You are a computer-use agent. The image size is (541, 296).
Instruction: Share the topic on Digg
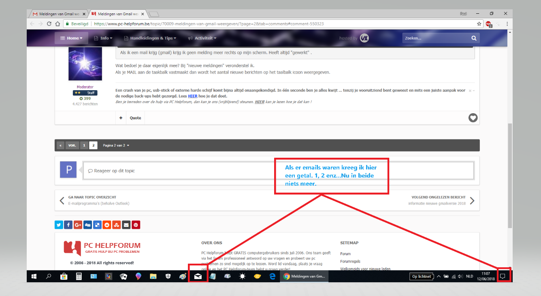88,225
